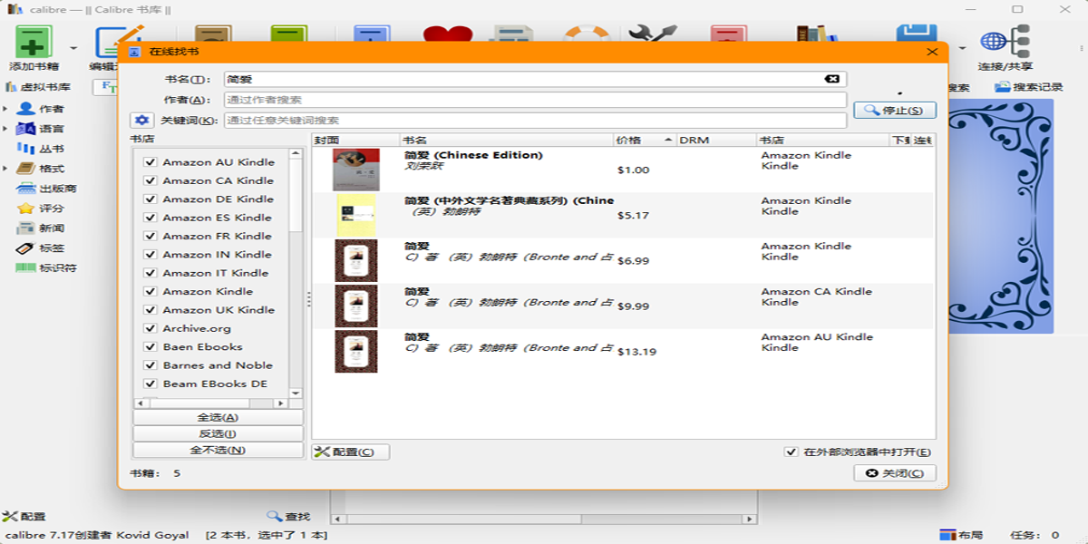Click Configure (配置) in the tag browser footer
The width and height of the screenshot is (1088, 544).
point(24,517)
